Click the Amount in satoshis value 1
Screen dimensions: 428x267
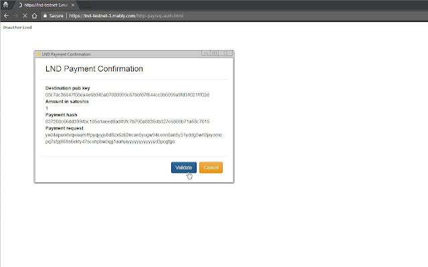[x=47, y=108]
